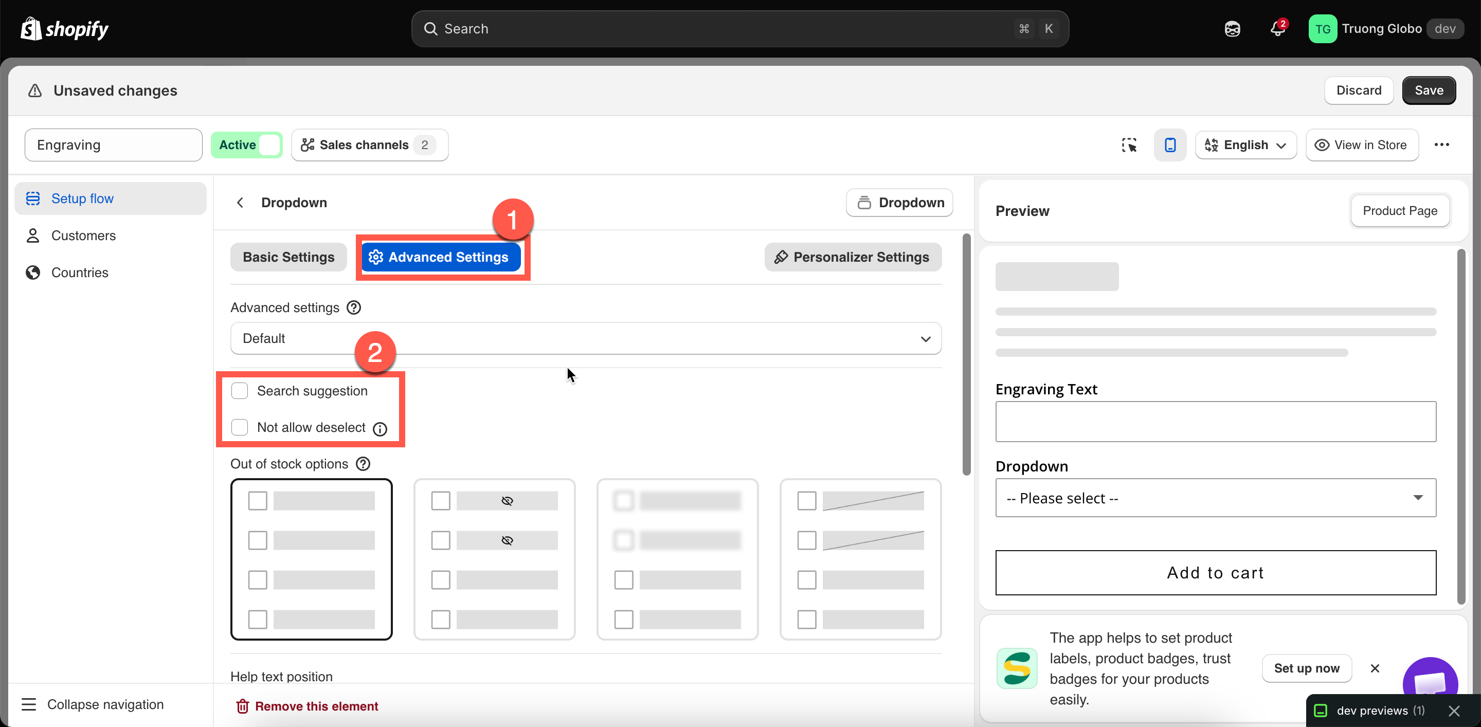The height and width of the screenshot is (727, 1481).
Task: Open the Please select preview dropdown
Action: (x=1215, y=498)
